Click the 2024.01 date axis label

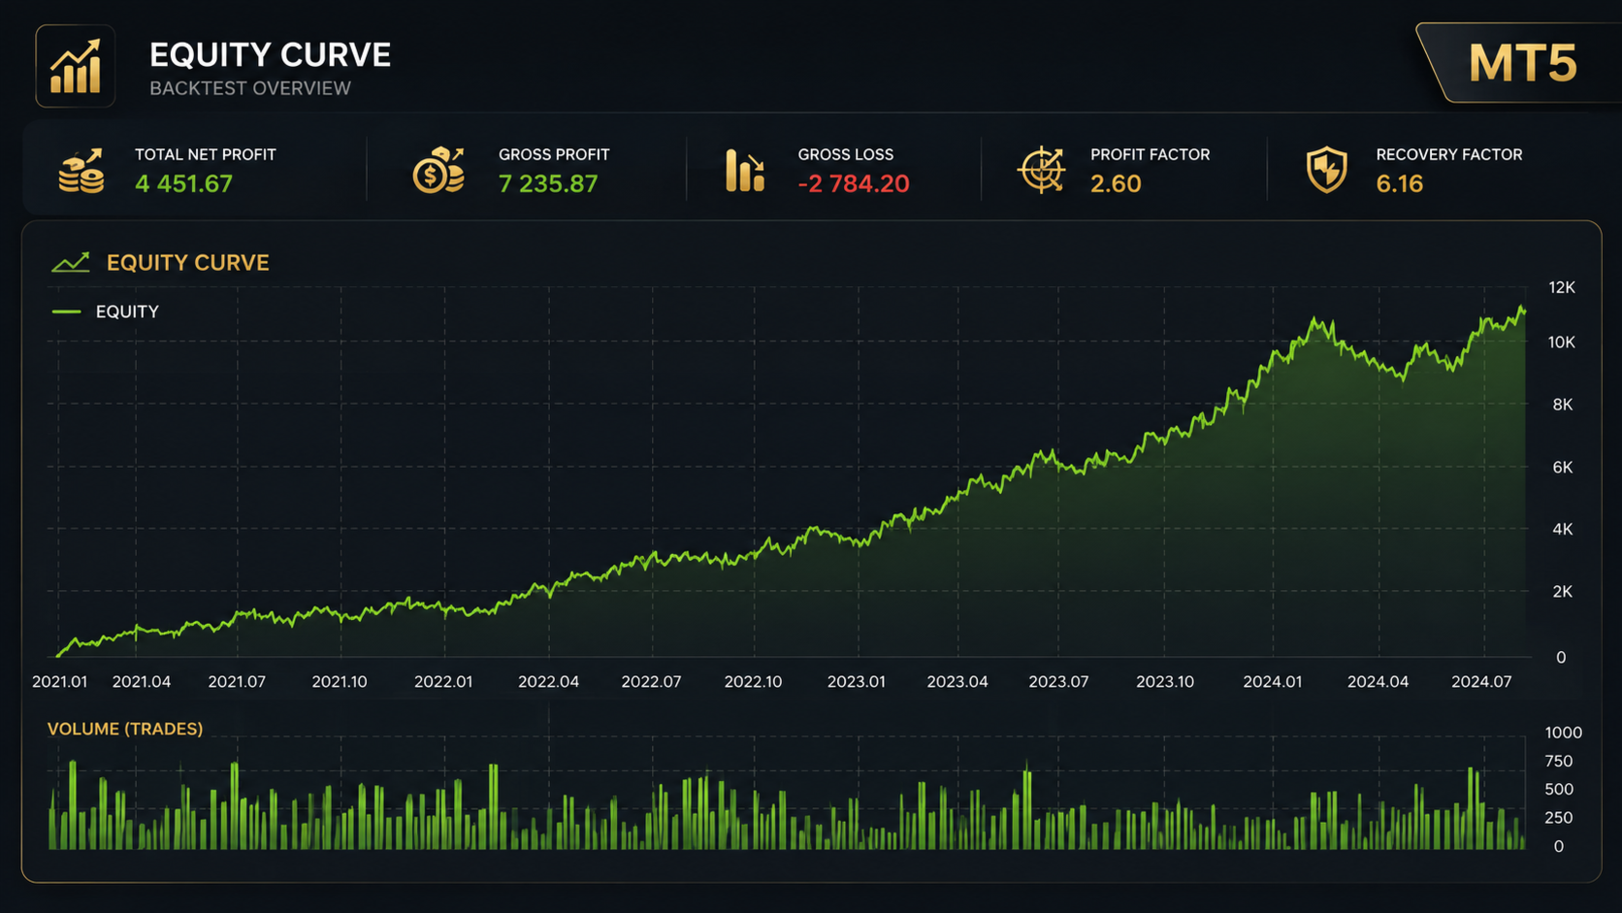pyautogui.click(x=1273, y=682)
